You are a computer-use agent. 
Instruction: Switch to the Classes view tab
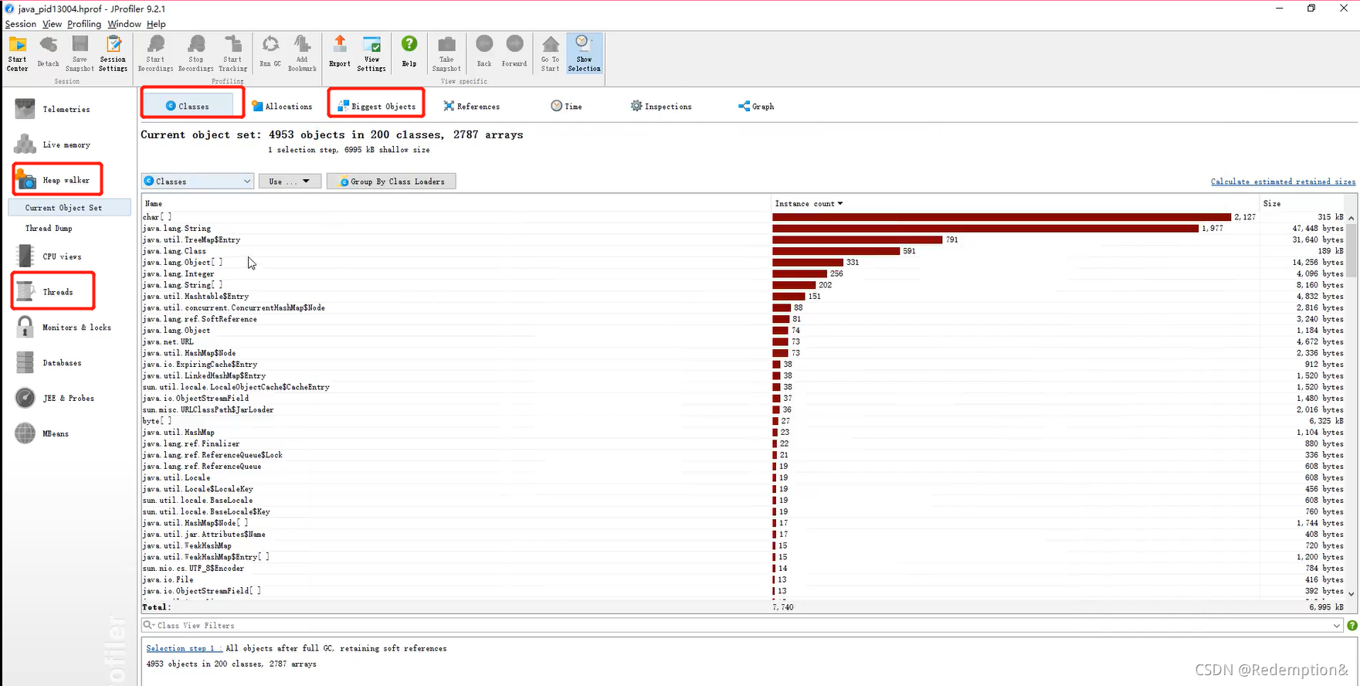188,106
